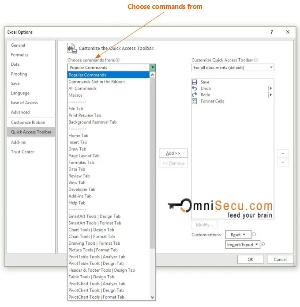Select Macros in the dropdown list
The image size is (300, 307).
109,95
